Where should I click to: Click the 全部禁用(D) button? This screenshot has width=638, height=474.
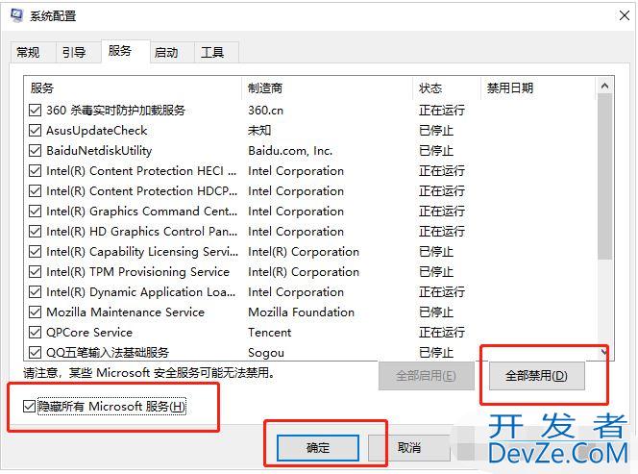coord(536,376)
